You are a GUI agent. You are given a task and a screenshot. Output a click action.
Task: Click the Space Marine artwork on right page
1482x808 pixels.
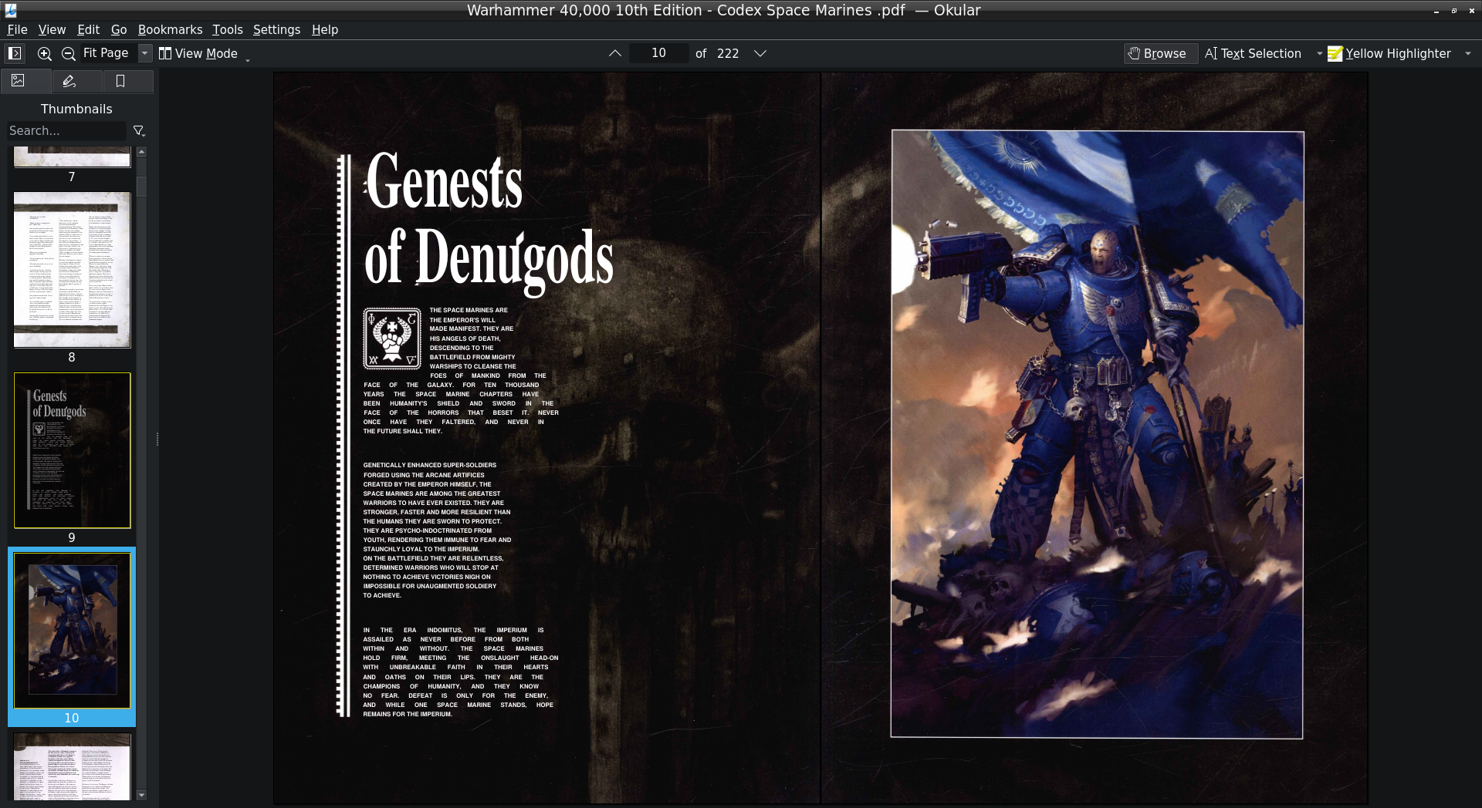[1097, 434]
